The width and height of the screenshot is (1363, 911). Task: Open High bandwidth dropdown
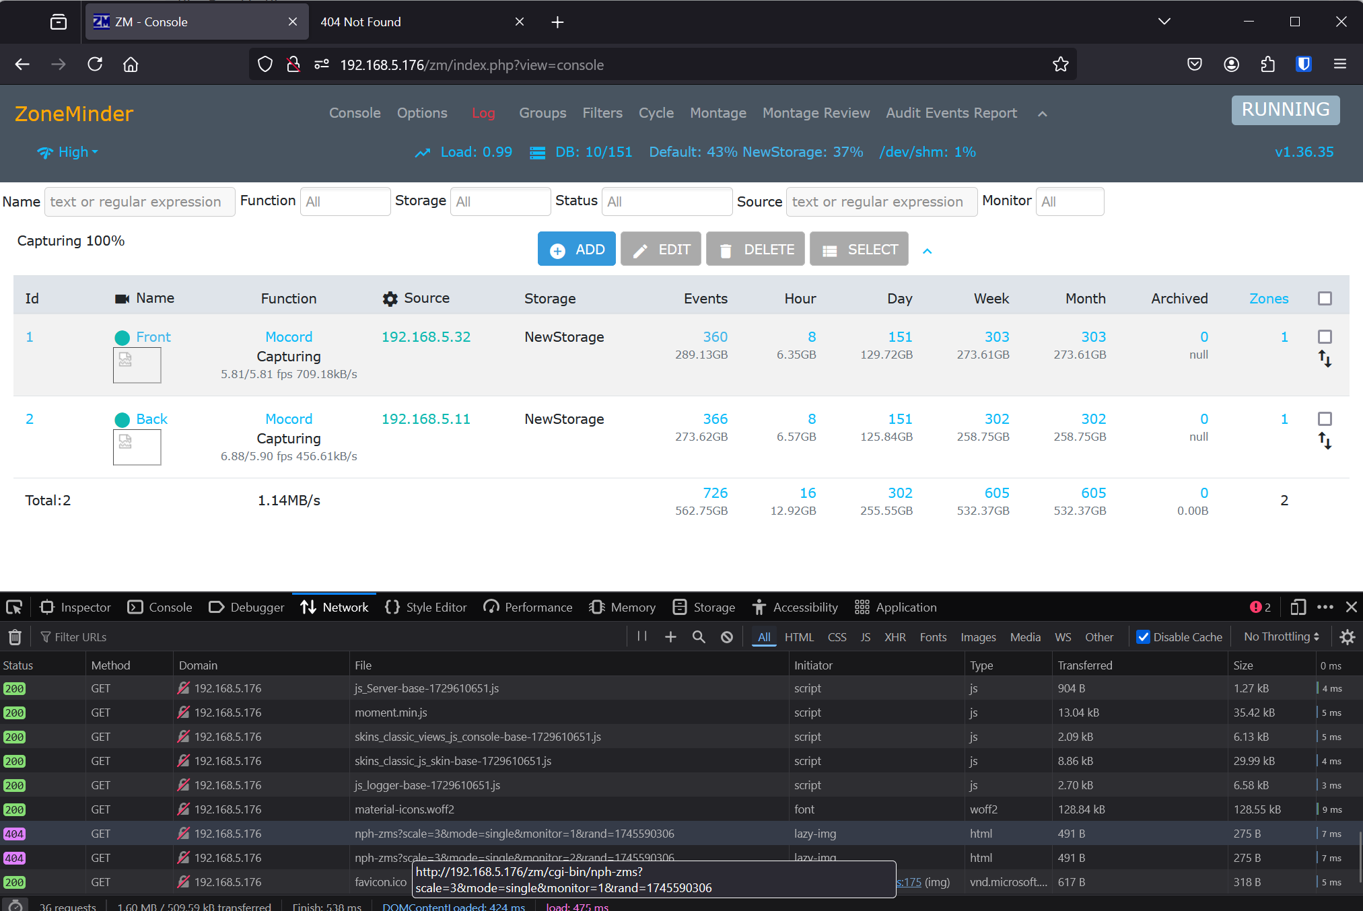click(x=67, y=152)
